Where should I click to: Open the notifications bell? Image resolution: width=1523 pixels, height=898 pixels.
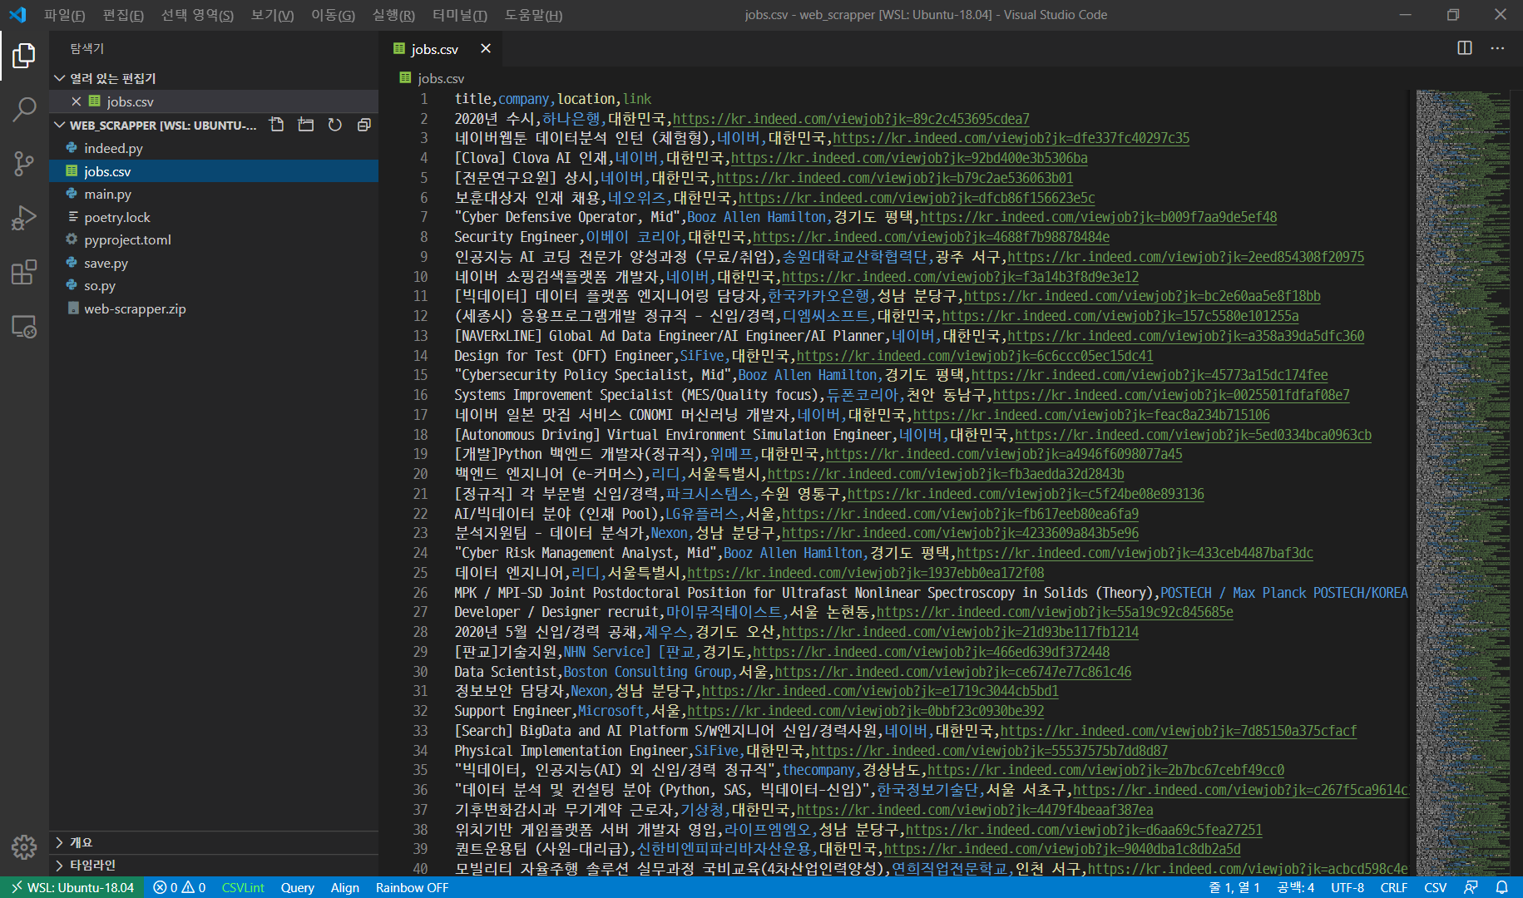[x=1501, y=887]
